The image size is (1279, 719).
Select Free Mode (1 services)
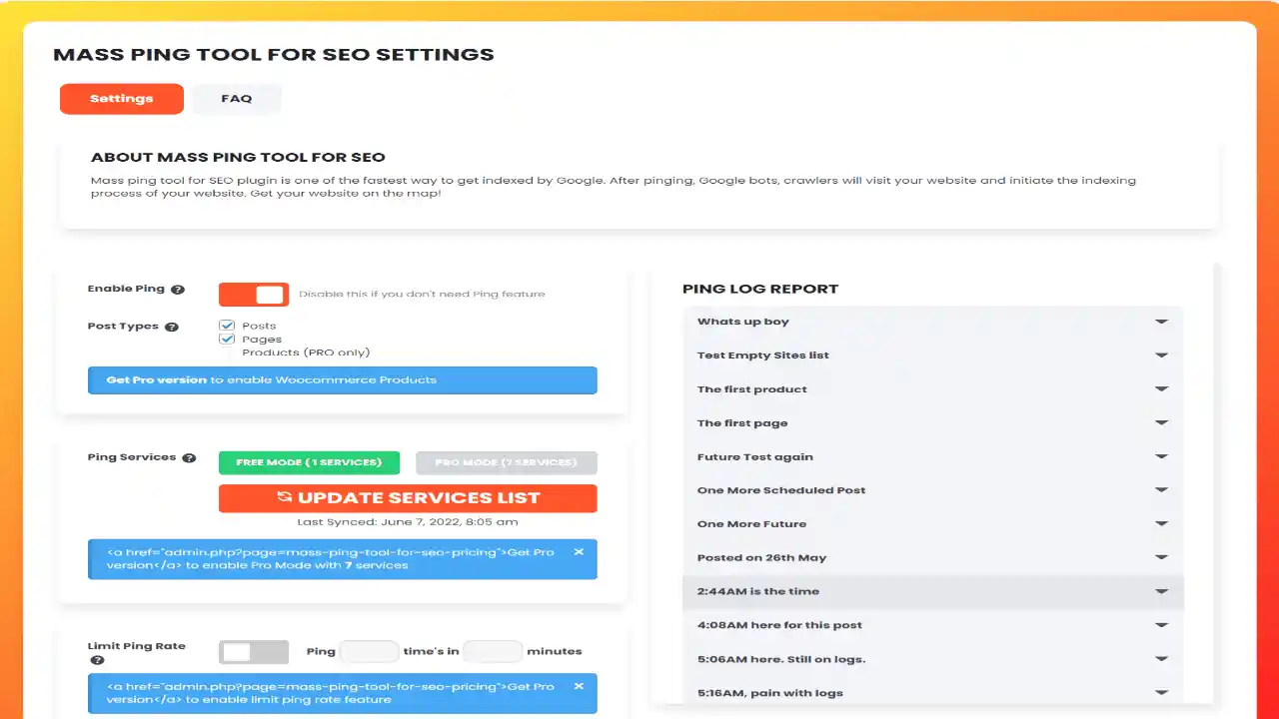click(x=309, y=462)
